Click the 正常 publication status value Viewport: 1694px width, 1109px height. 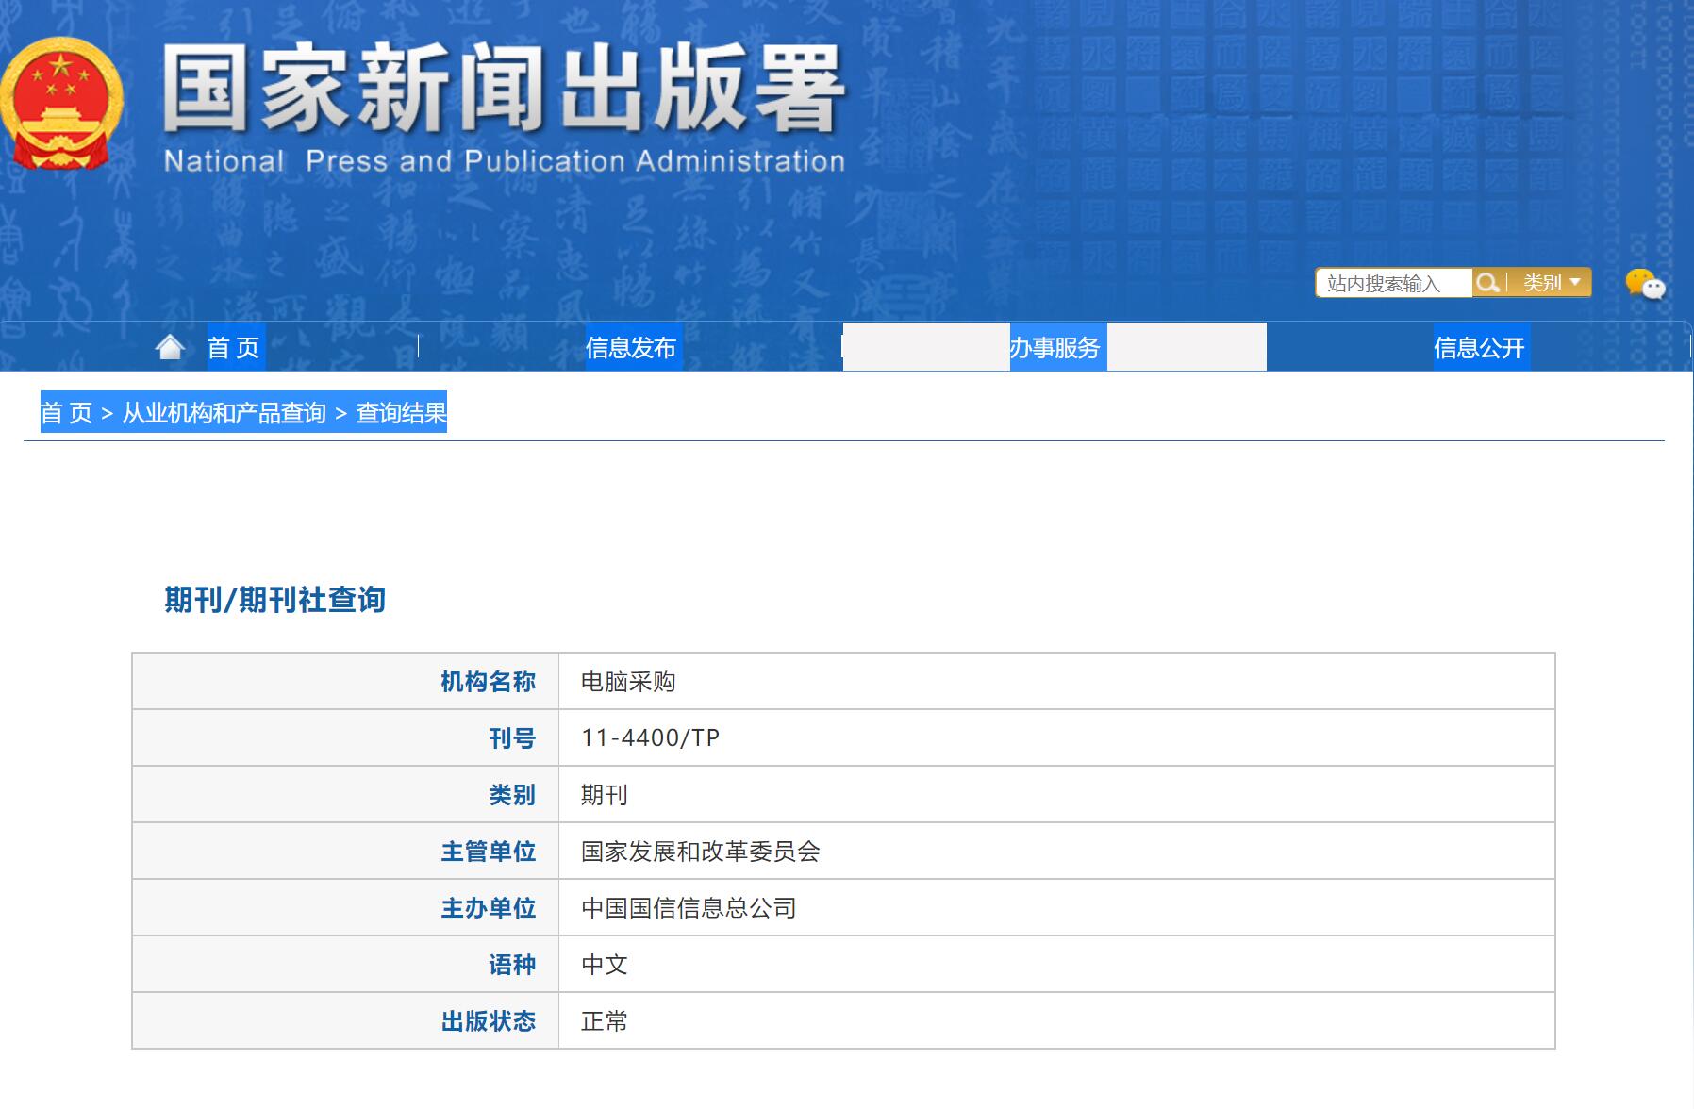[605, 1021]
